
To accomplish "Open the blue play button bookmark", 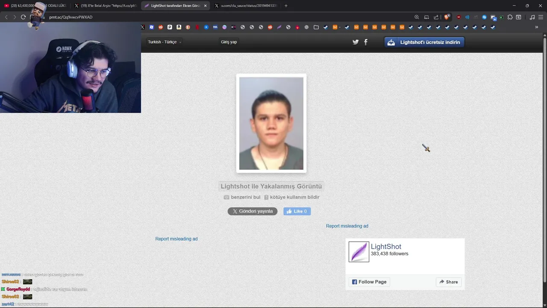I will coord(206,27).
